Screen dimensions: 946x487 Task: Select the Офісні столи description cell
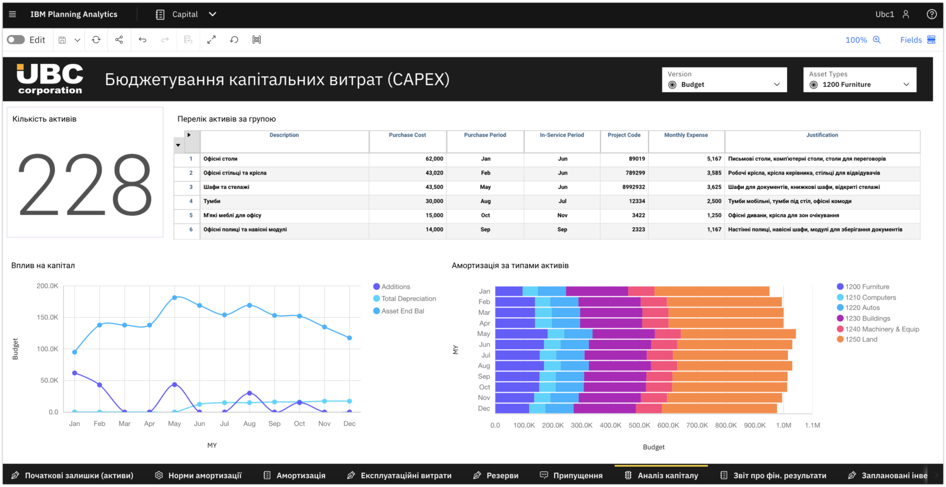click(284, 159)
